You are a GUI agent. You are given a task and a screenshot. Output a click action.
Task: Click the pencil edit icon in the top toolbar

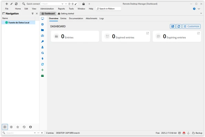click(x=11, y=4)
